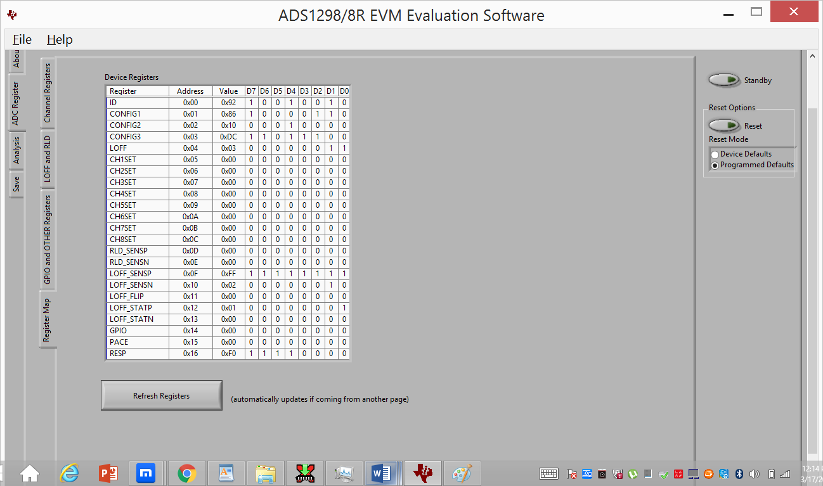Launch Google Chrome from the taskbar

(x=186, y=473)
